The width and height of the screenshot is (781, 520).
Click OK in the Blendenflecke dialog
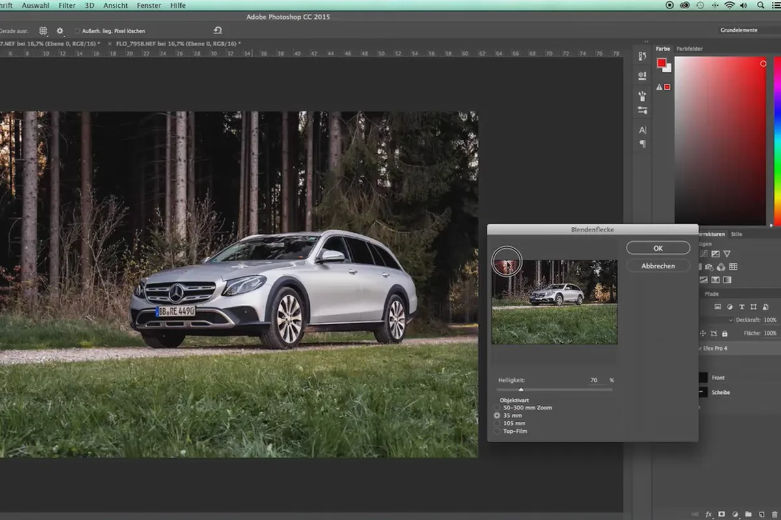[x=658, y=248]
